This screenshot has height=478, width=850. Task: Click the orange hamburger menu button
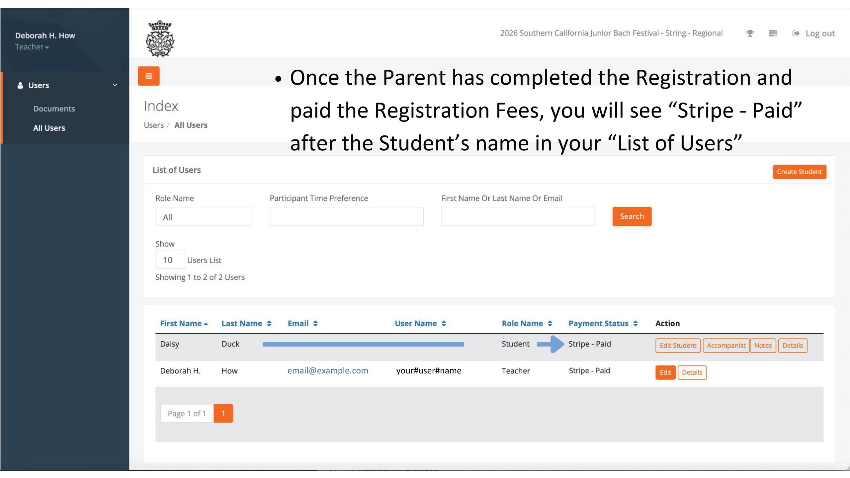point(148,76)
